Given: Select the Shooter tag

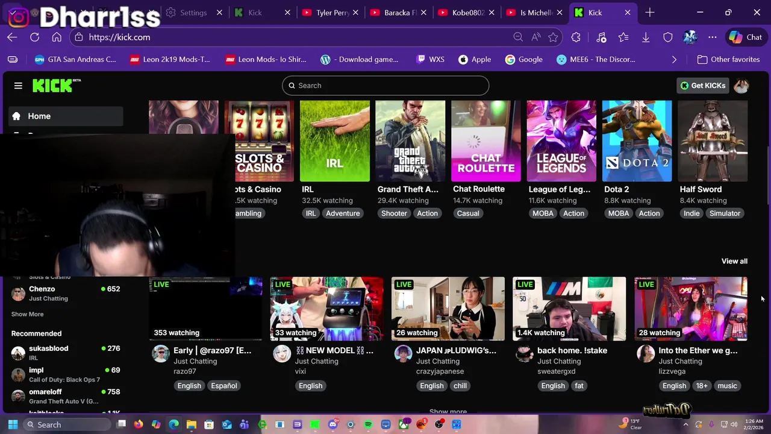Looking at the screenshot, I should pos(394,213).
